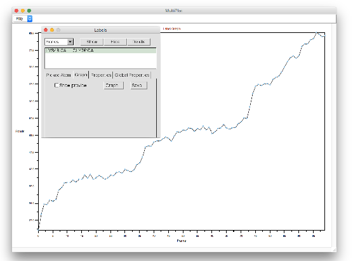Click the Delete button in Labels
The width and height of the screenshot is (353, 261).
138,42
